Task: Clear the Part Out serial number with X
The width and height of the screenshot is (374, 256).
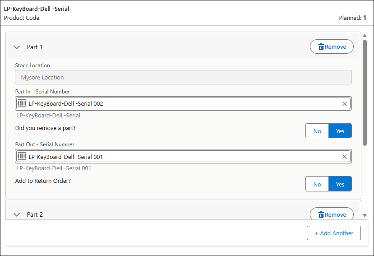Action: [x=344, y=157]
